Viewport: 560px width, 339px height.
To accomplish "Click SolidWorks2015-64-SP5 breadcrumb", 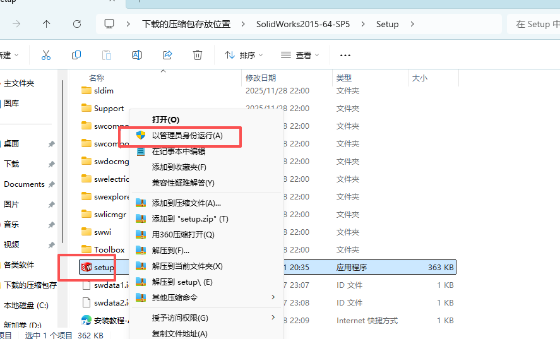I will click(x=303, y=24).
